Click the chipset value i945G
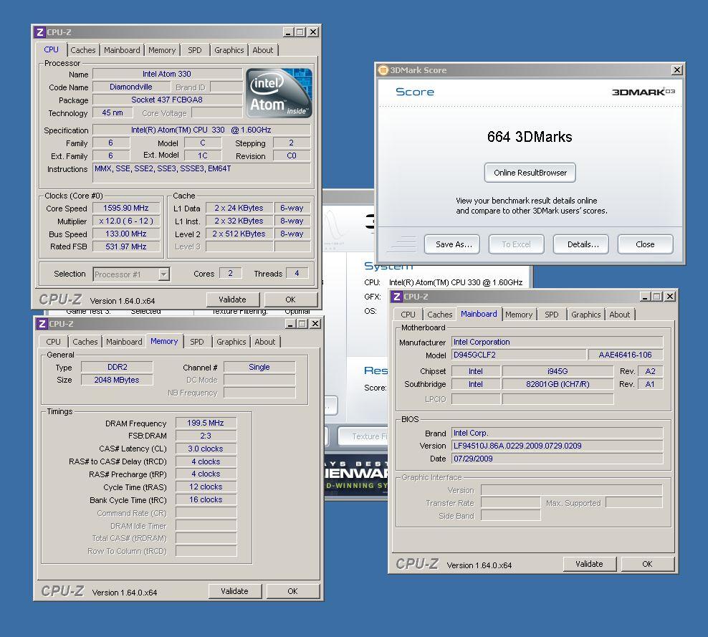The image size is (708, 637). click(x=558, y=371)
